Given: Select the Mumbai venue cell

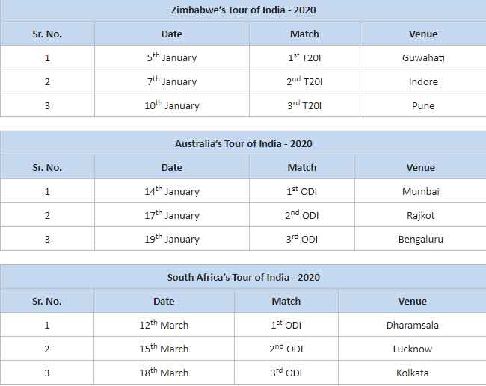Looking at the screenshot, I should coord(421,191).
